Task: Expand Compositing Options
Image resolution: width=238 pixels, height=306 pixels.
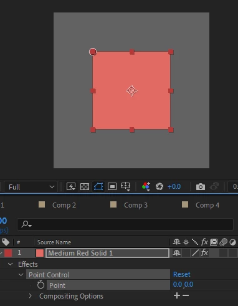Action: pyautogui.click(x=31, y=296)
